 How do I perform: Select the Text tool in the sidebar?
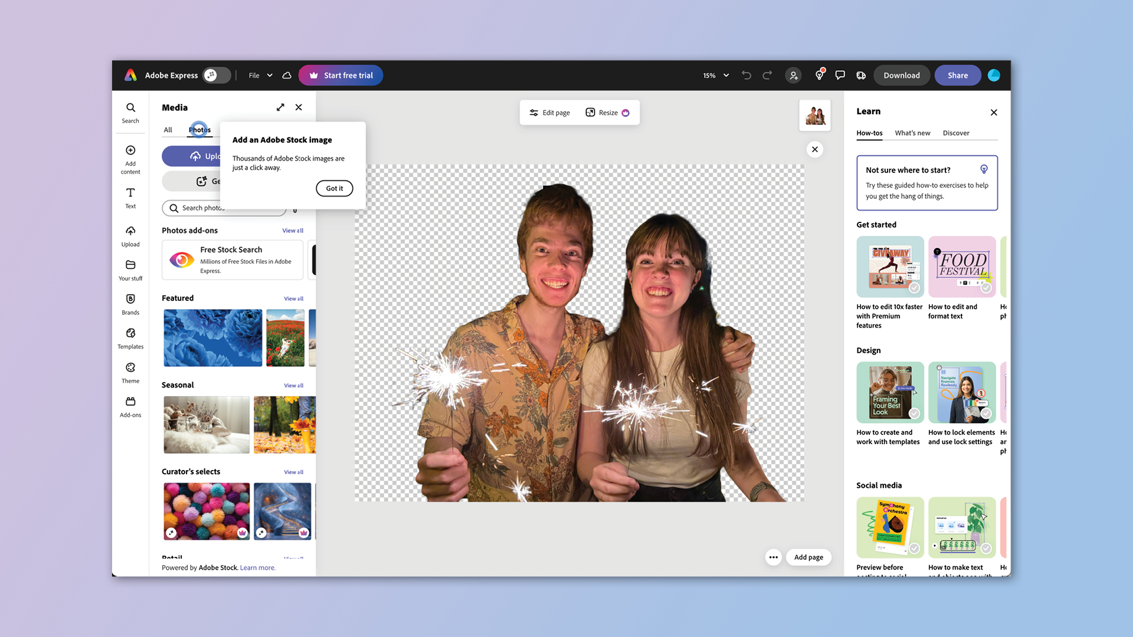[130, 198]
